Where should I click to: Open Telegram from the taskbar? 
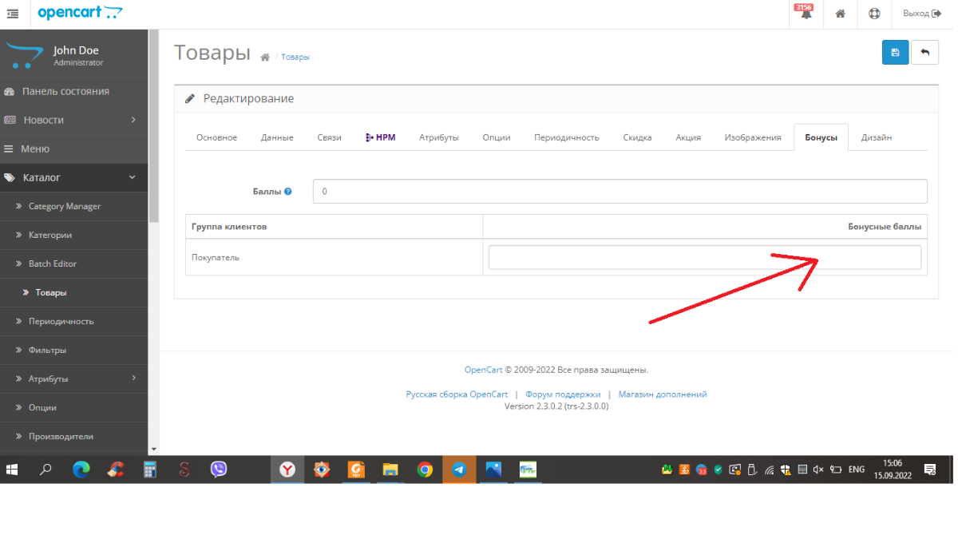459,470
